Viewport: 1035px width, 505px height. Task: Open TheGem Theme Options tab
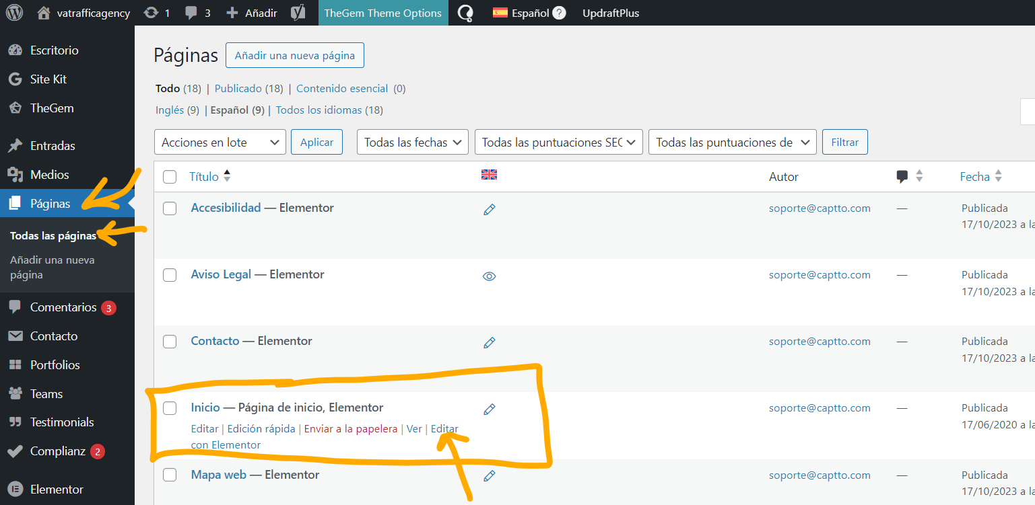coord(383,13)
